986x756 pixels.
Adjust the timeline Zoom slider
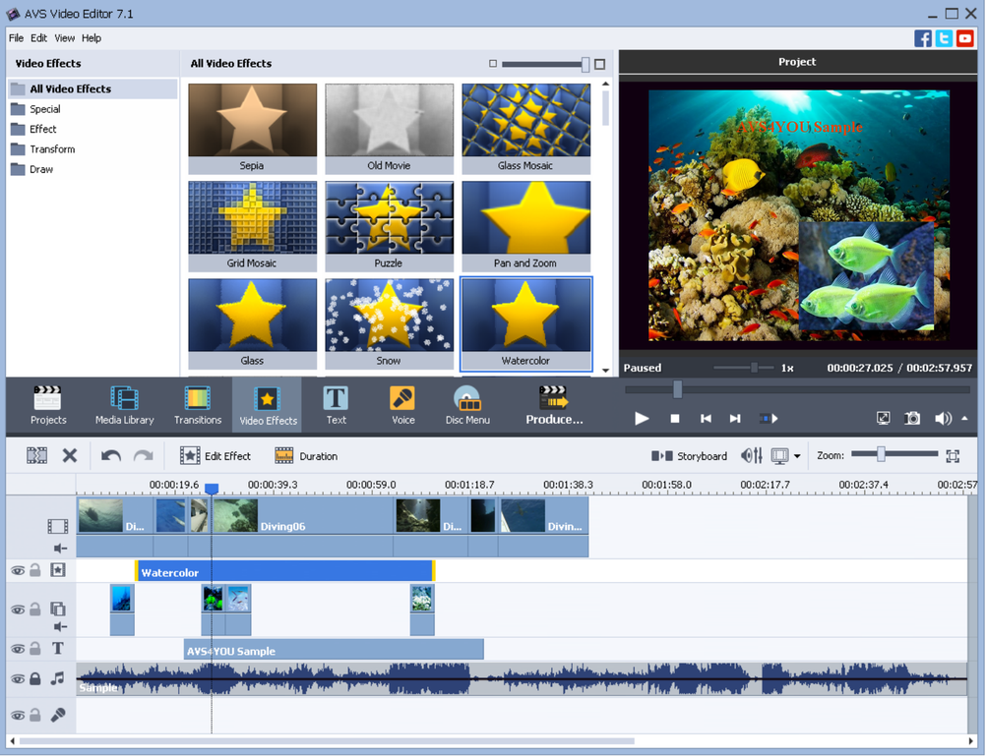pos(881,454)
